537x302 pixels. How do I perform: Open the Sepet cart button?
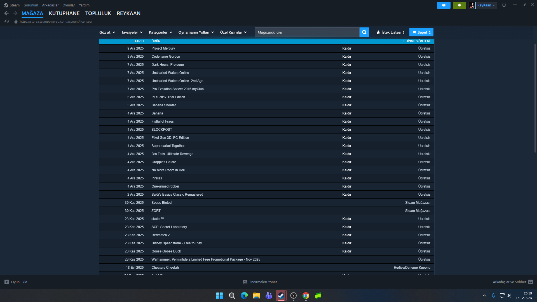pyautogui.click(x=421, y=32)
